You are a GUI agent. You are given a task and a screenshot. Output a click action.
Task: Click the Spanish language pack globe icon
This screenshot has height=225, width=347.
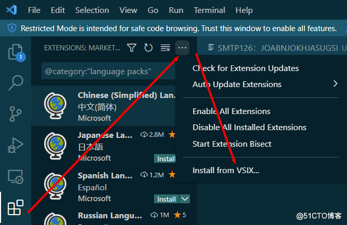coord(55,186)
